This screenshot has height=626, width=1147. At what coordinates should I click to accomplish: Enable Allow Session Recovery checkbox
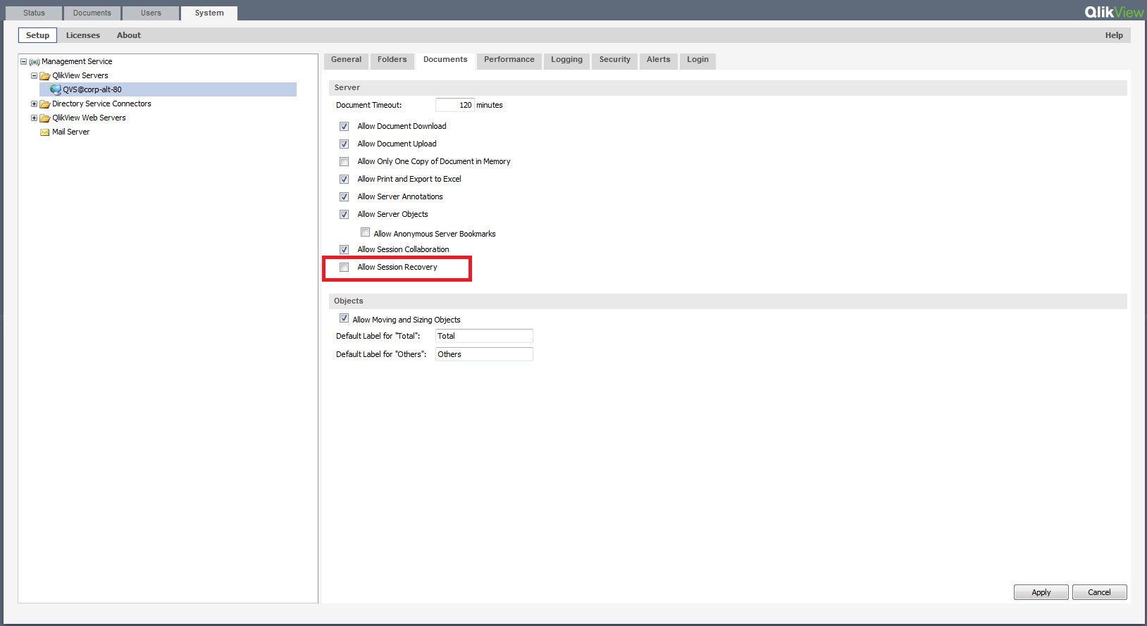click(344, 268)
